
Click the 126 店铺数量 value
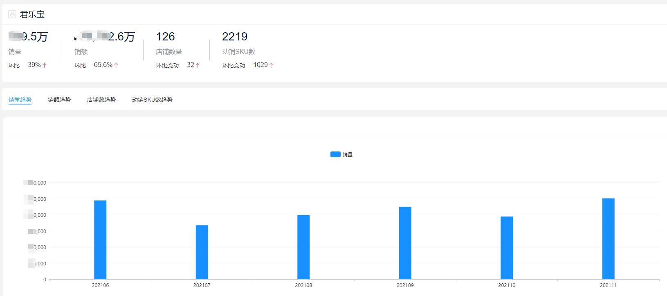[x=166, y=37]
